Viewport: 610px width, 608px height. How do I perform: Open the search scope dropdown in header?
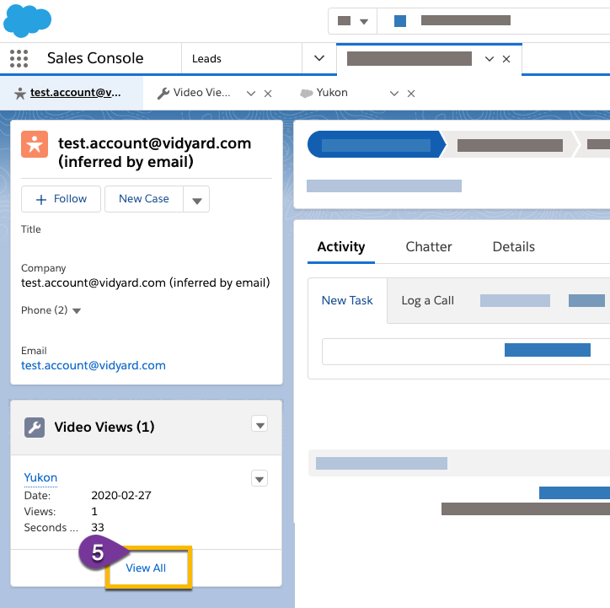point(352,21)
